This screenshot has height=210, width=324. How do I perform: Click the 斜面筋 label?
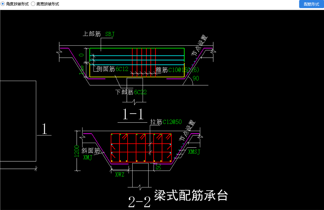pyautogui.click(x=91, y=151)
